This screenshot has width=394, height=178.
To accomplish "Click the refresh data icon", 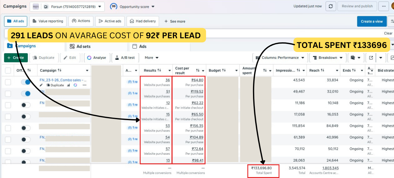I will (x=331, y=6).
